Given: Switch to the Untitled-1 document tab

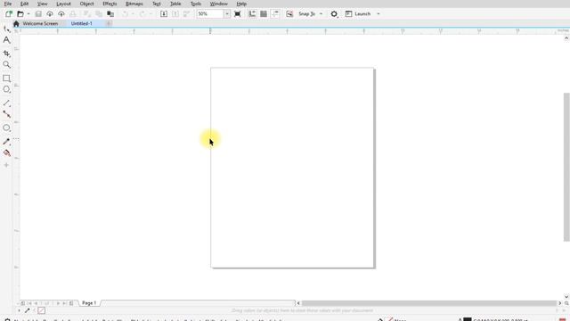Looking at the screenshot, I should tap(82, 23).
